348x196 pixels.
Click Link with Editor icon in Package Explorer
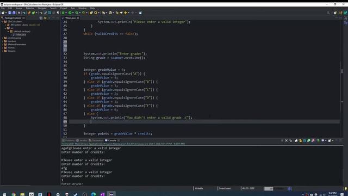pyautogui.click(x=45, y=18)
